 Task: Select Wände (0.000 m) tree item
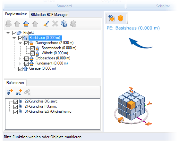tap(55, 53)
